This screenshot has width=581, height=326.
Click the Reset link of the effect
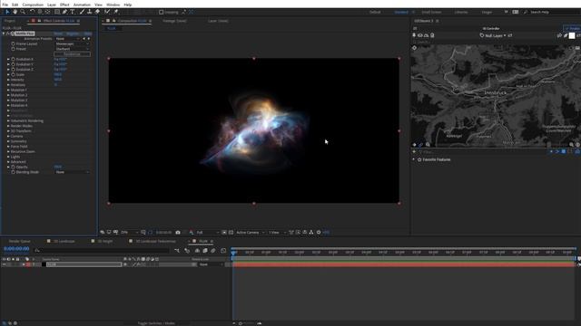coord(58,34)
